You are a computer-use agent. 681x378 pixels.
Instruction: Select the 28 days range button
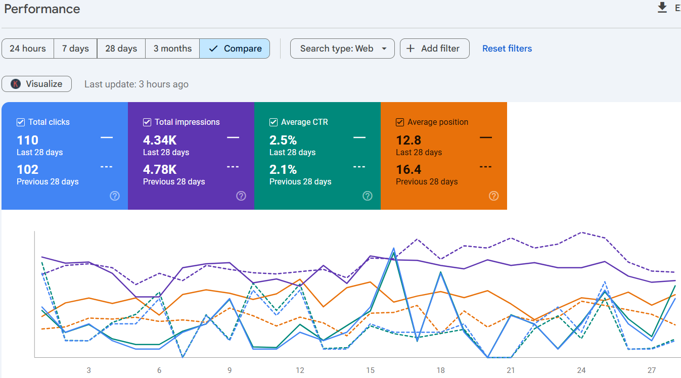click(x=121, y=49)
